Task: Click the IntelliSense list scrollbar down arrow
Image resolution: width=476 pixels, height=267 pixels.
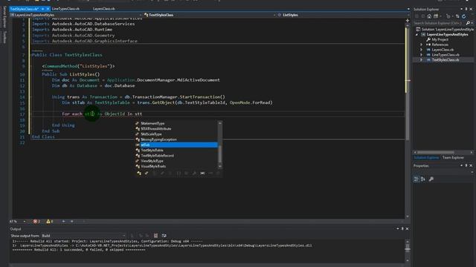Action: pos(220,166)
